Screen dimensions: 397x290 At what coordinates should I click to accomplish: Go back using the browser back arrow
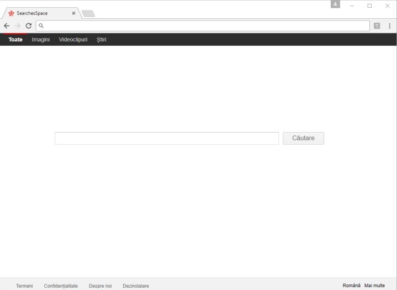coord(7,26)
